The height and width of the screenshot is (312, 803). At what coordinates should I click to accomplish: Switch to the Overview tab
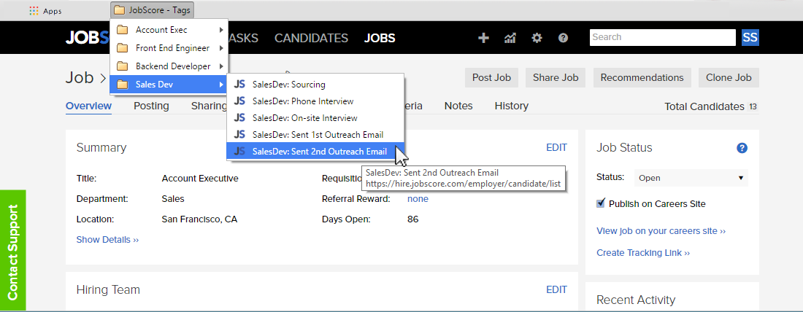click(88, 106)
